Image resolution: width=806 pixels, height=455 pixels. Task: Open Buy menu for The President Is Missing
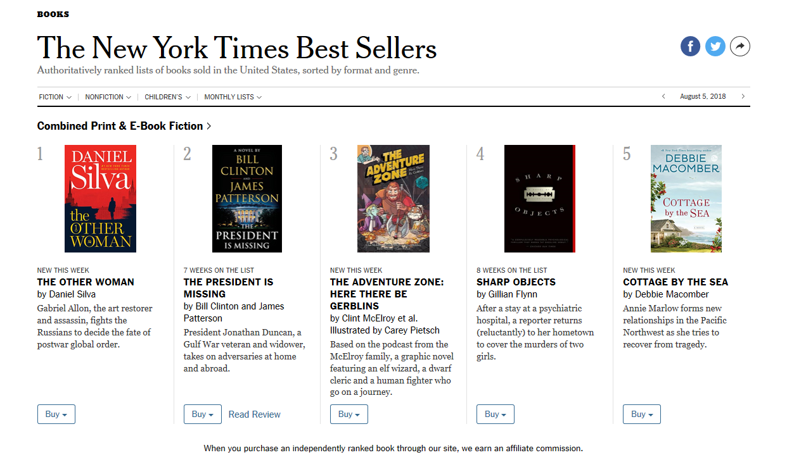[203, 414]
